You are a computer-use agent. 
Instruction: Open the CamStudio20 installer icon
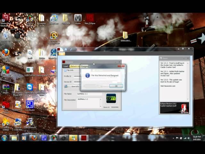[x=30, y=123]
